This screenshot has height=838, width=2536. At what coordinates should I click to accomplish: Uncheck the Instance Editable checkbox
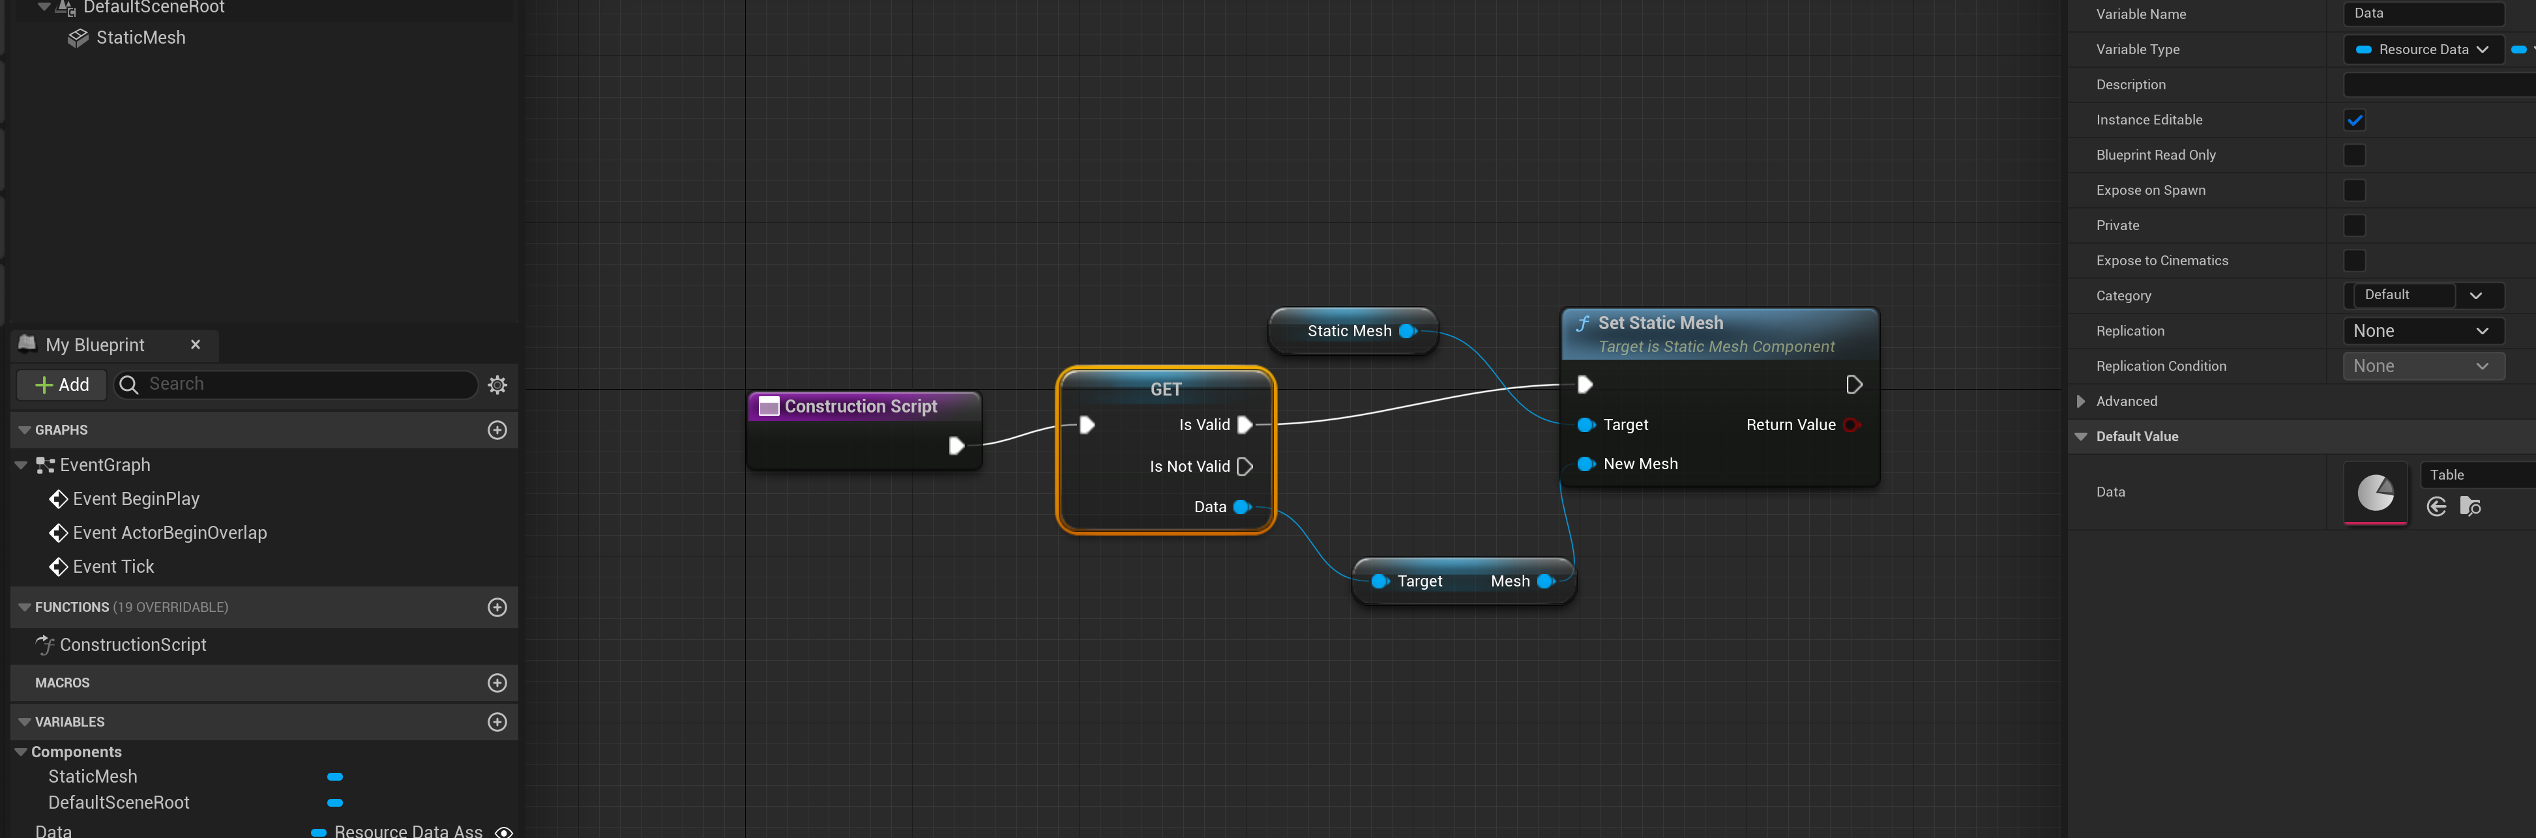click(x=2354, y=120)
